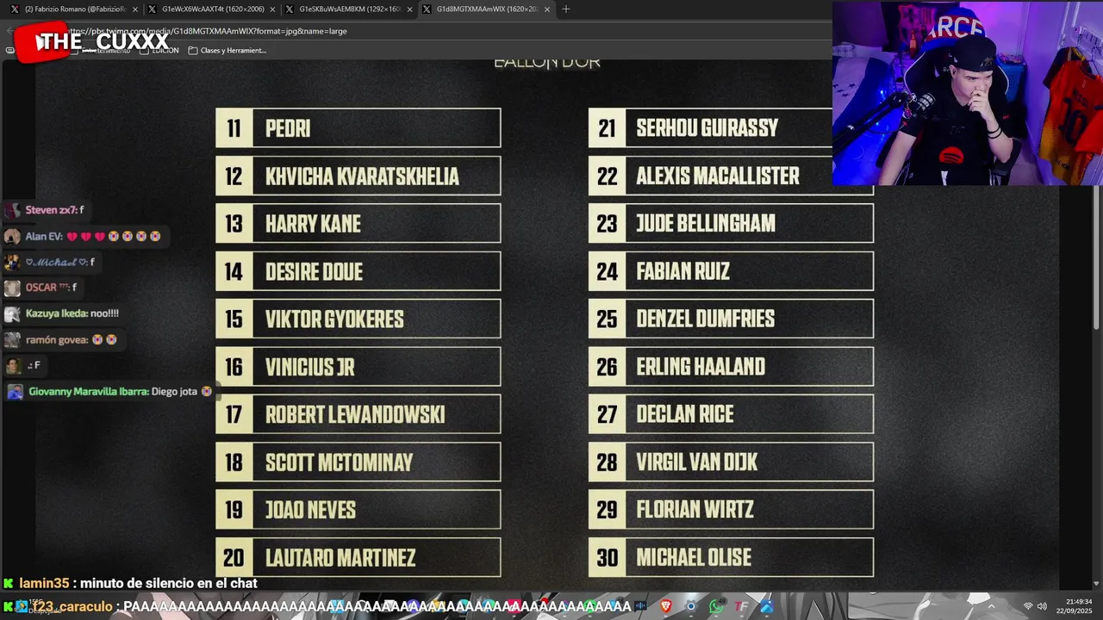Screen dimensions: 1103x620
Task: Click rank 16 VINICIUS JR
Action: coord(358,367)
